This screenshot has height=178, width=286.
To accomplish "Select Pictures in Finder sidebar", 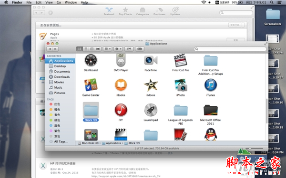I will (x=60, y=93).
